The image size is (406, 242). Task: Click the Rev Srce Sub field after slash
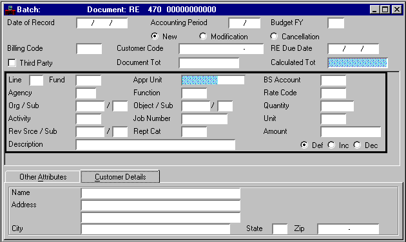point(120,132)
